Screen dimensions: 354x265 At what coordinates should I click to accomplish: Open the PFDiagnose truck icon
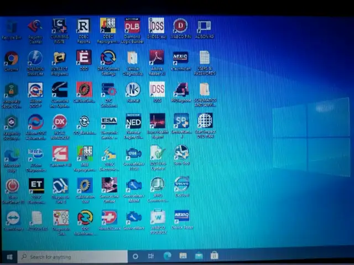coord(181,90)
